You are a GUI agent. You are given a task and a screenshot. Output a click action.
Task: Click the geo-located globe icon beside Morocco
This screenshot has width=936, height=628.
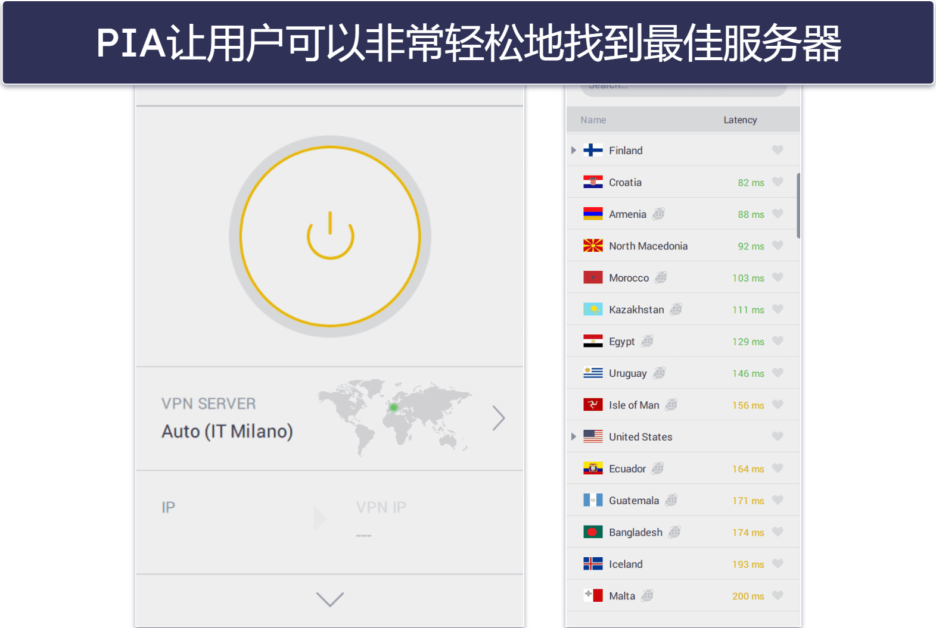pos(661,277)
